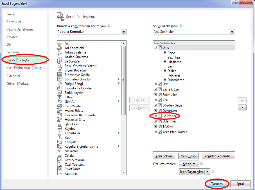Click the Hücre Ekle icon
255x190 pixels.
tap(60, 111)
